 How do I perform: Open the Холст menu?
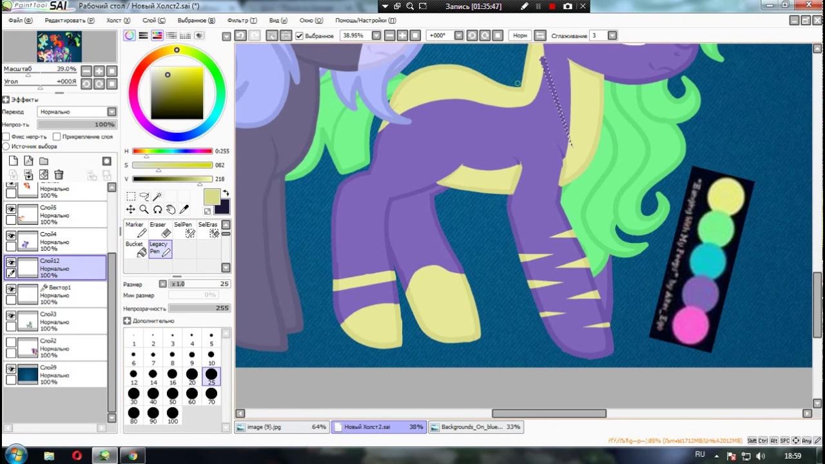coord(117,21)
